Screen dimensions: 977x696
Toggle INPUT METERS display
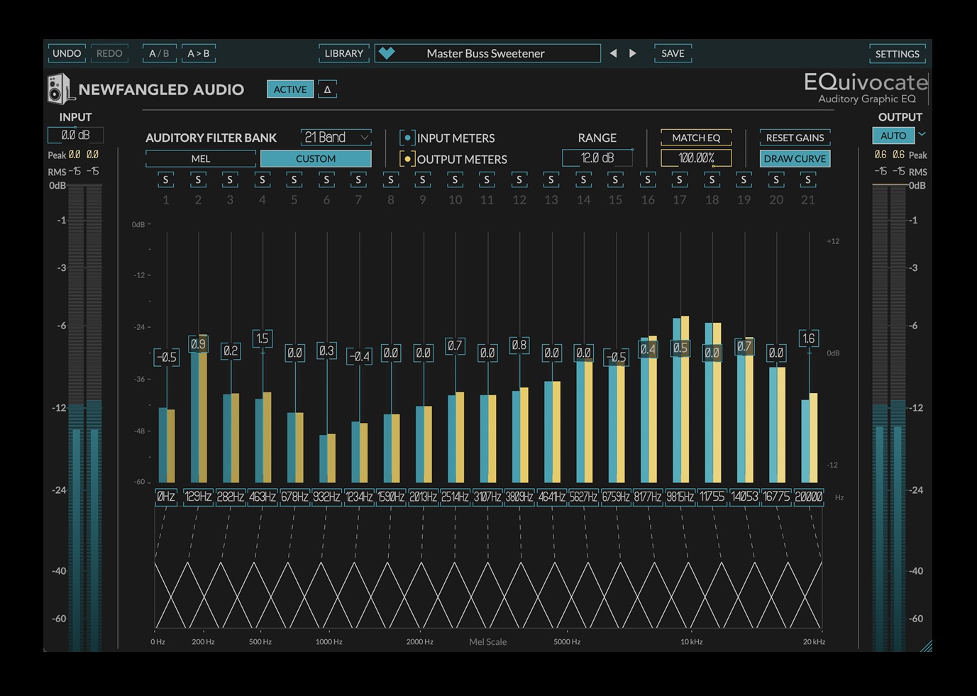coord(407,138)
